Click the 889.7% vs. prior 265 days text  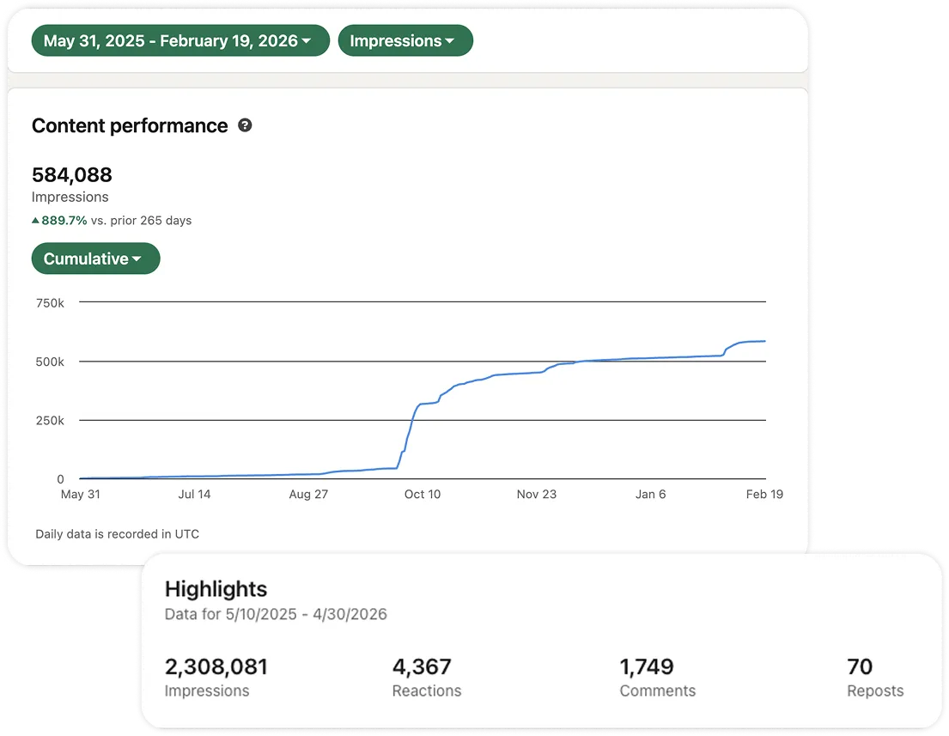tap(116, 221)
